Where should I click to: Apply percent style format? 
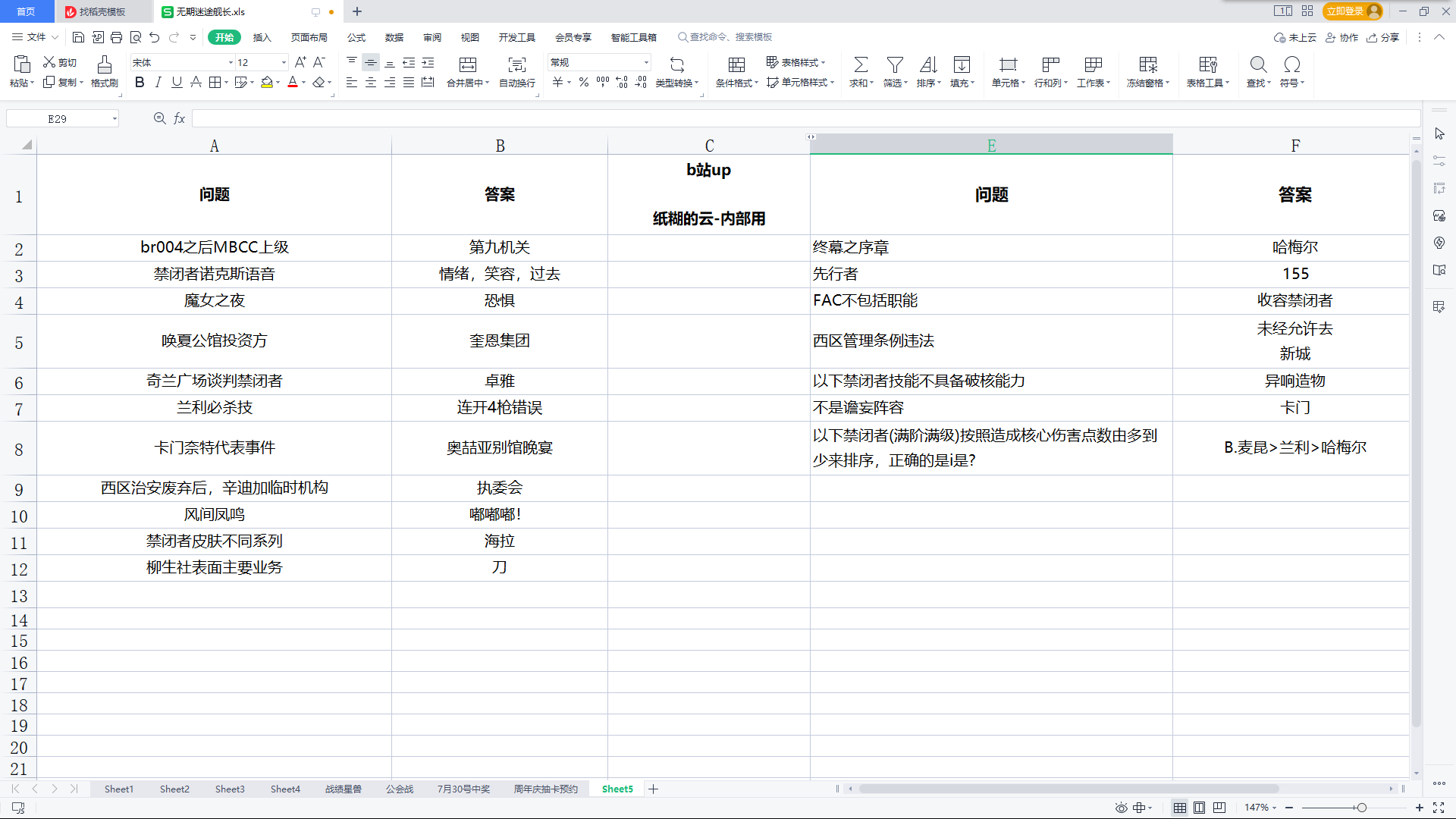coord(584,82)
